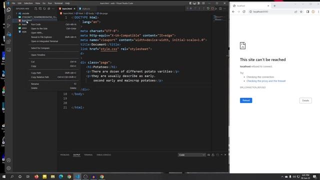Toggle the secondary side bar layout icon
Viewport: 320px width, 180px height.
(198, 3)
